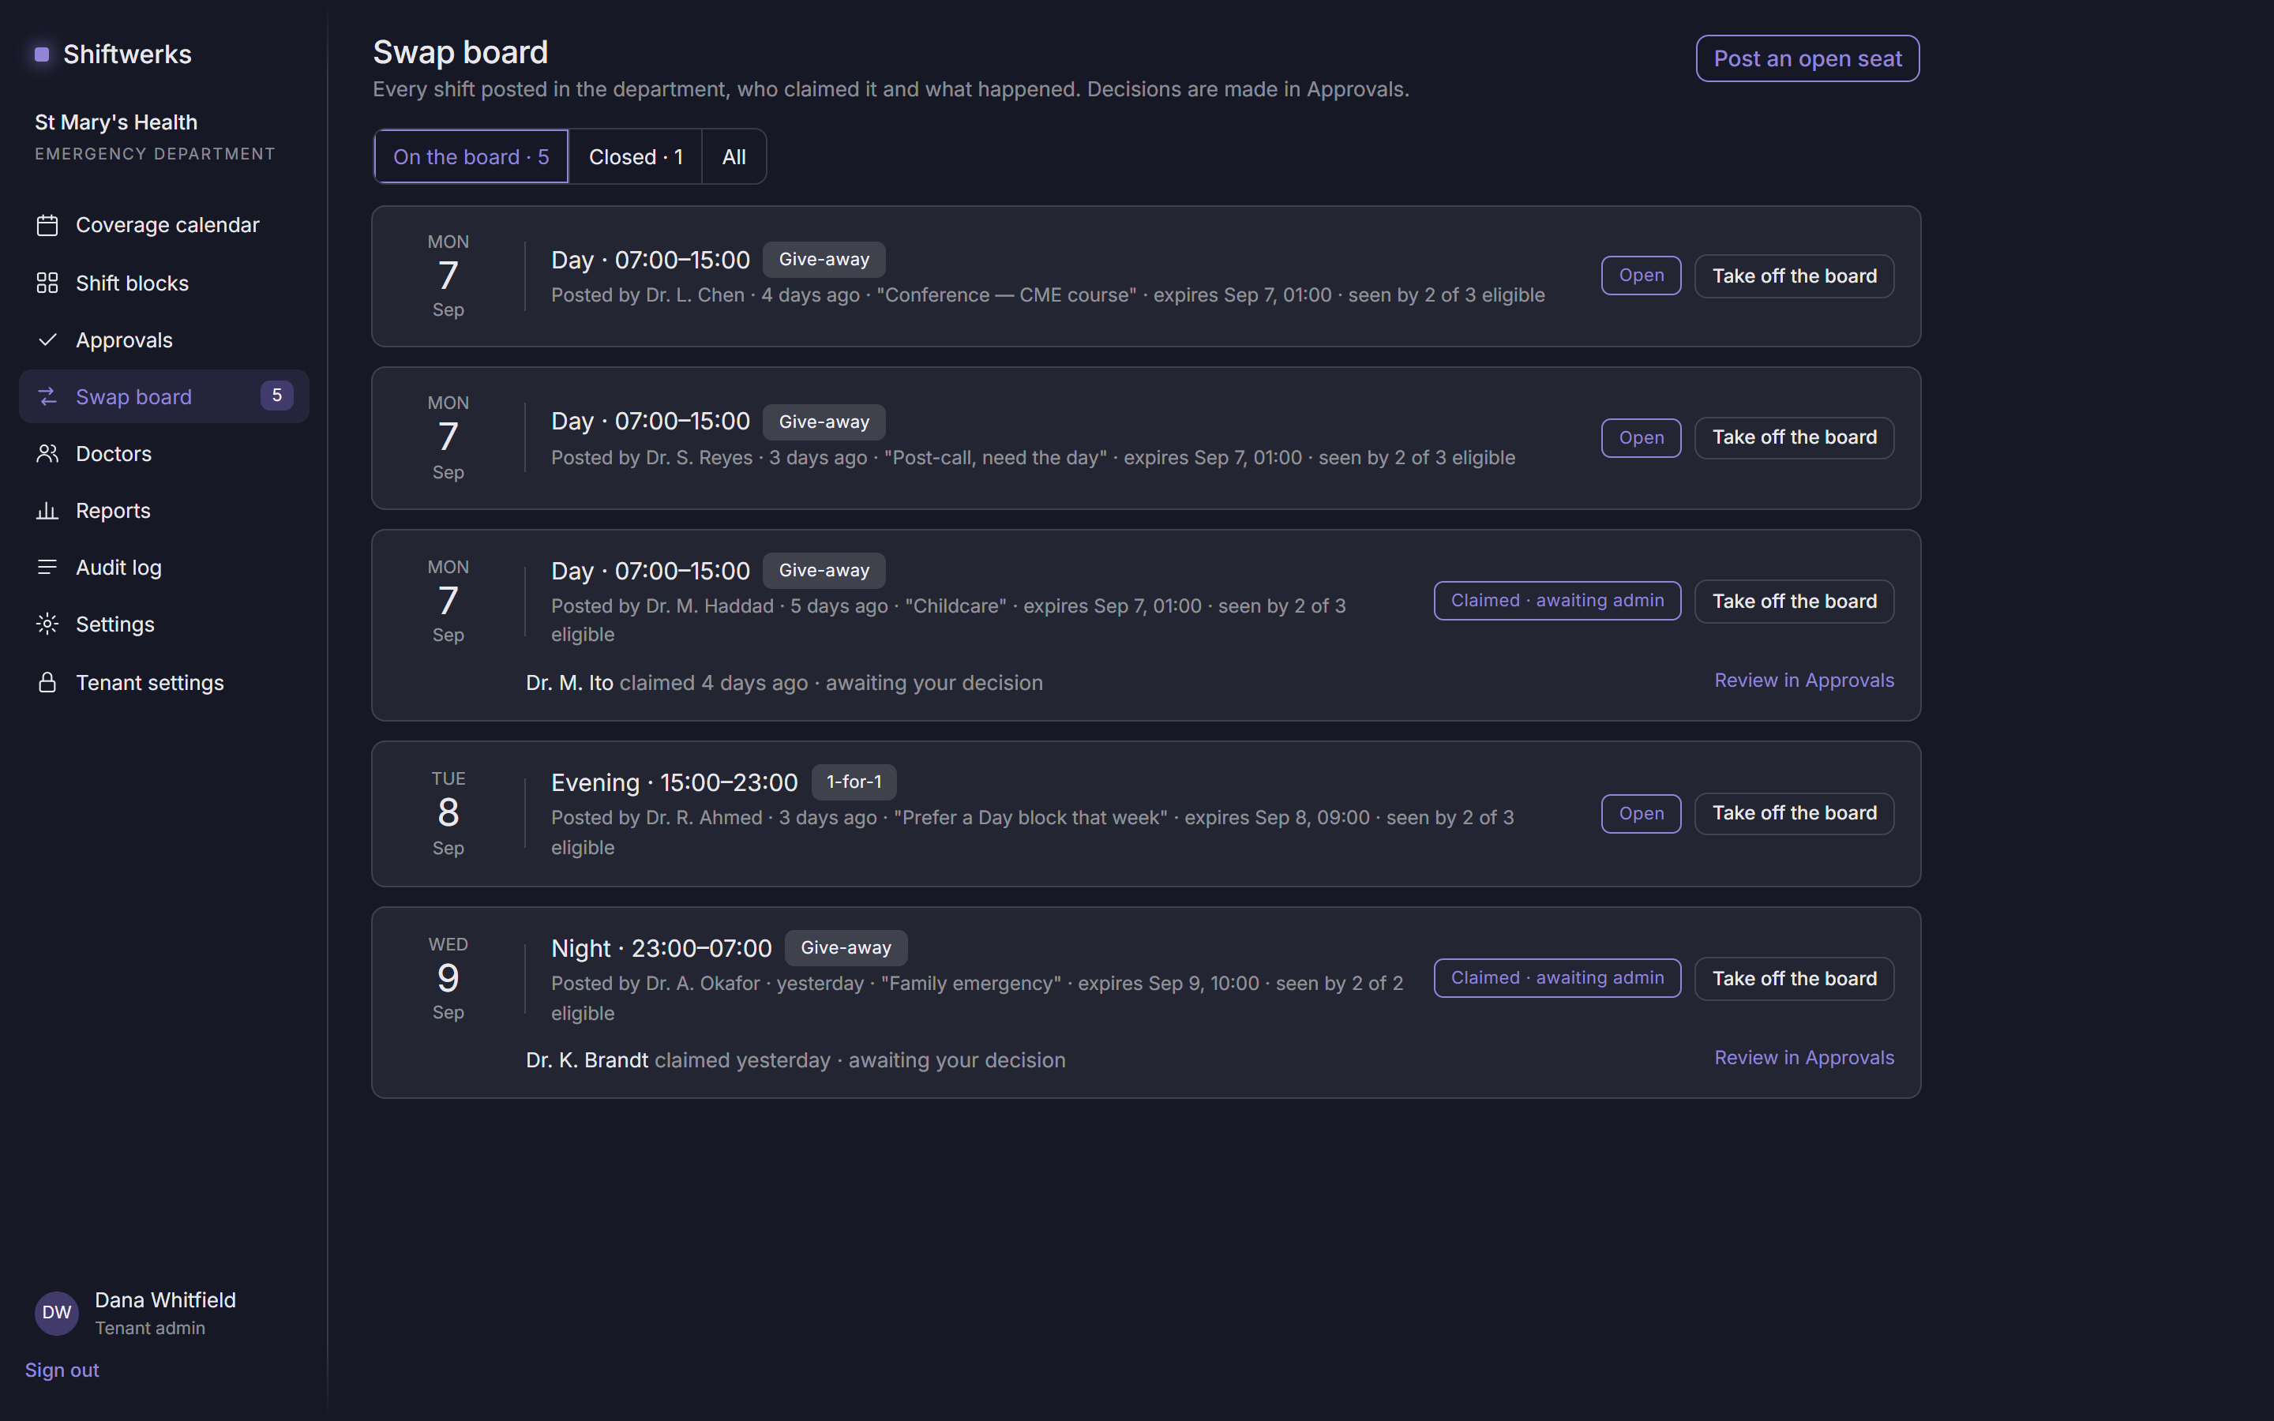Click the Swap board arrows icon

[x=47, y=396]
